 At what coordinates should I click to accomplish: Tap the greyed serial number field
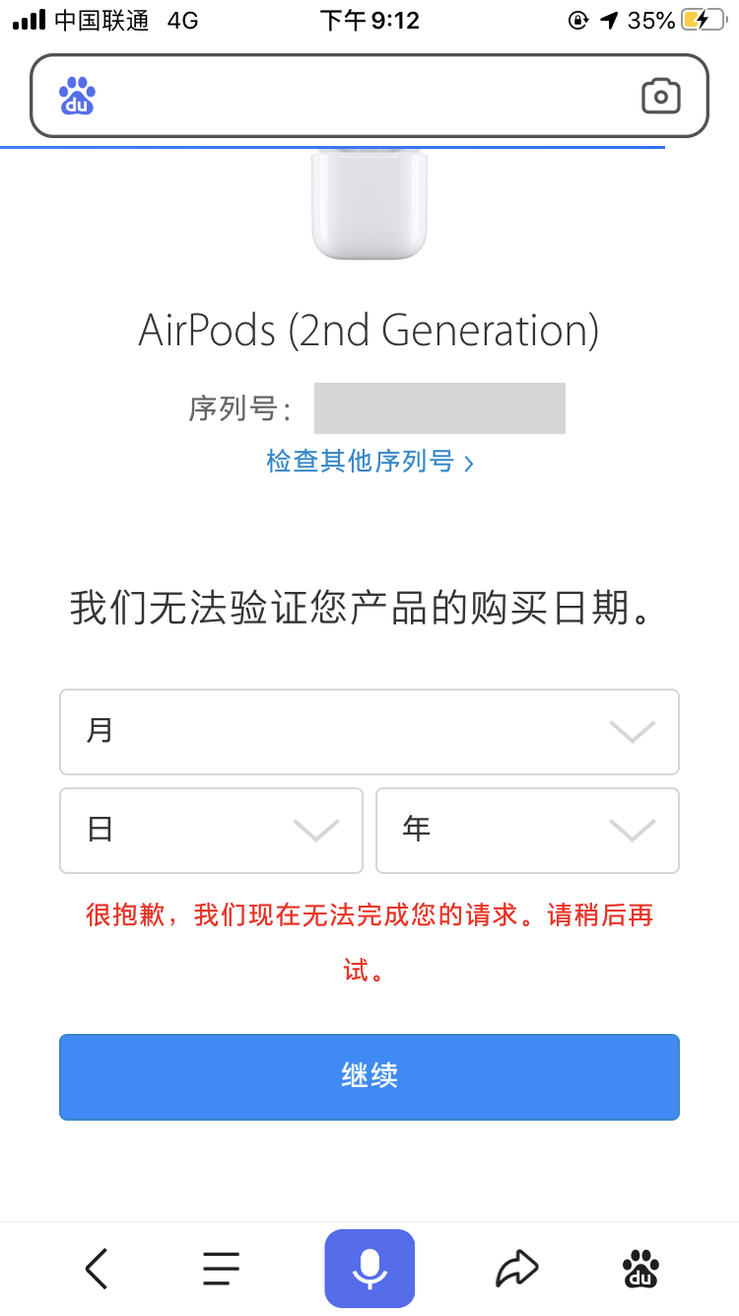tap(439, 408)
